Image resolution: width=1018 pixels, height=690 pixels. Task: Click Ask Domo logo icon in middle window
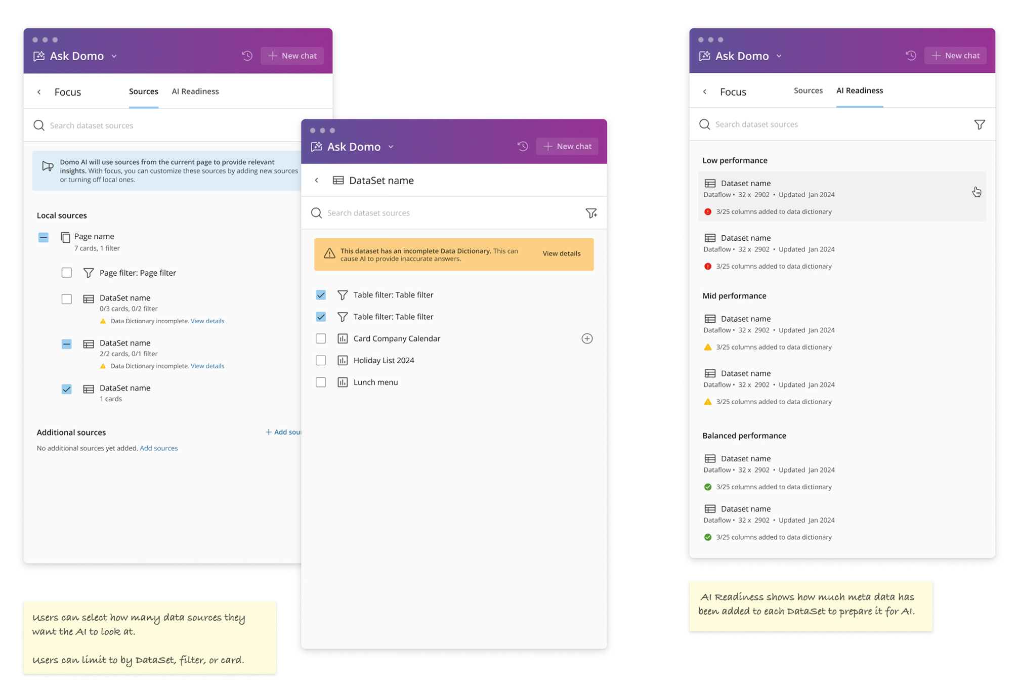(316, 147)
